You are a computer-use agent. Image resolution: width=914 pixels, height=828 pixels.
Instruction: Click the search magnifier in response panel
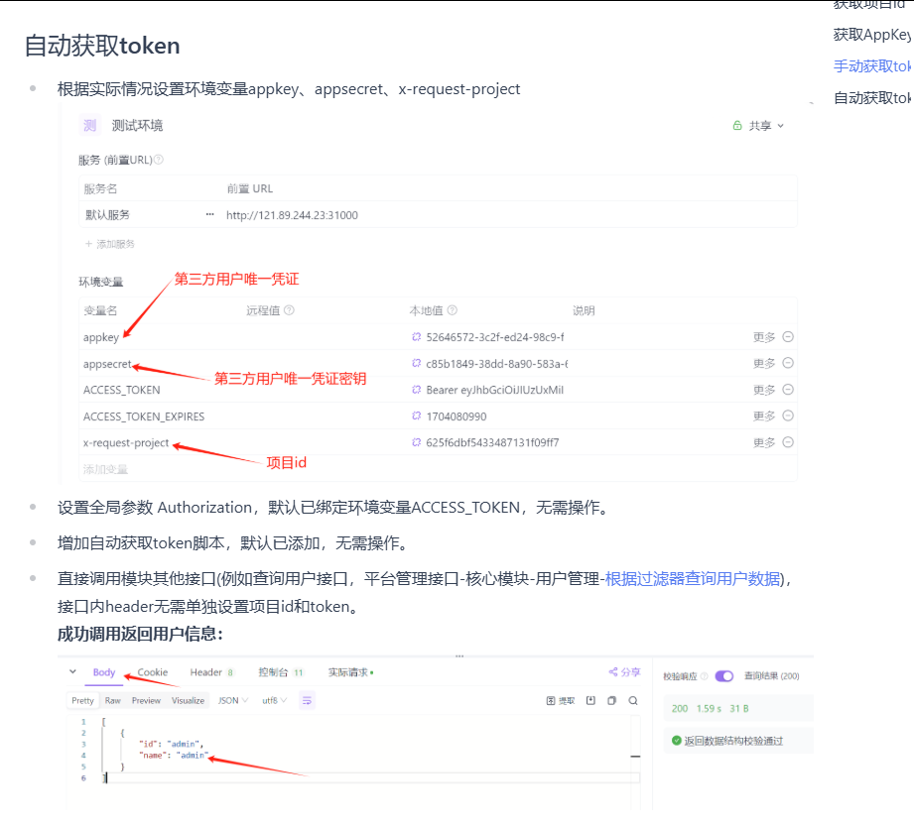(x=632, y=700)
